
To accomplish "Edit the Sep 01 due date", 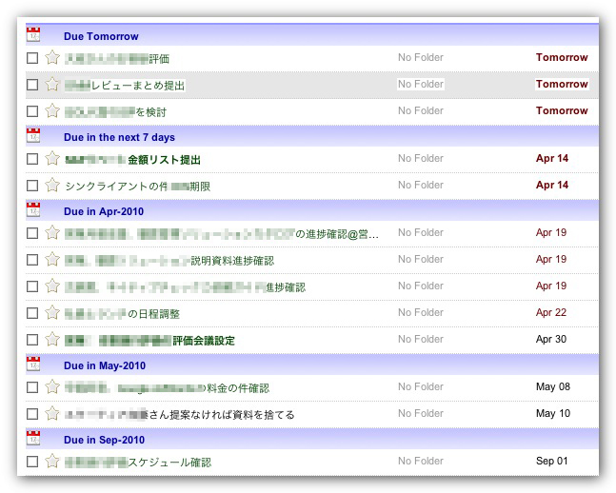I will point(551,462).
